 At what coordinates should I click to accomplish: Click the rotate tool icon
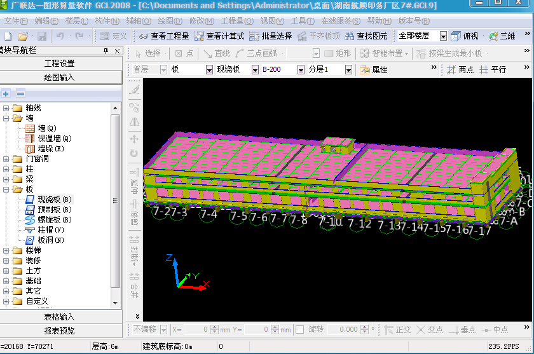135,154
